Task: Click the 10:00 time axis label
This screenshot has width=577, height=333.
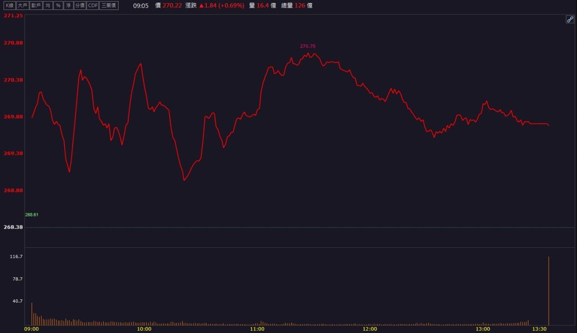Action: point(144,329)
